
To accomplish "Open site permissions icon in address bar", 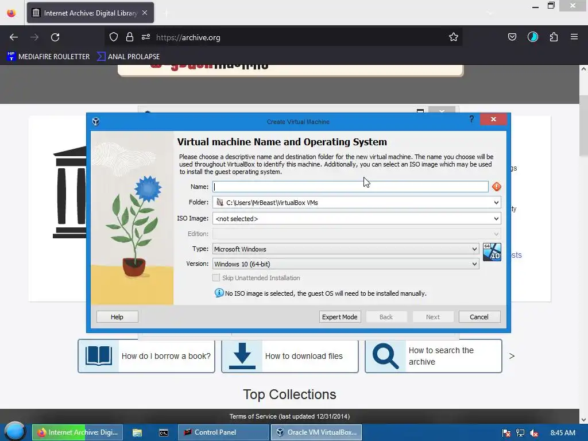I will (146, 37).
